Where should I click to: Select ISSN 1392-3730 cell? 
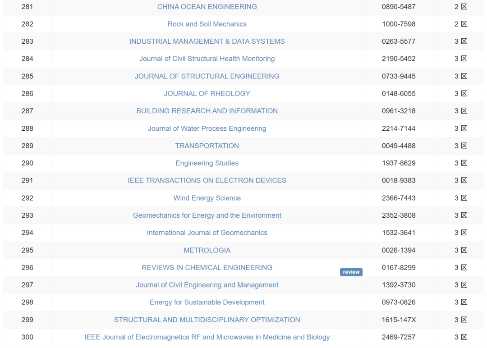pos(399,285)
